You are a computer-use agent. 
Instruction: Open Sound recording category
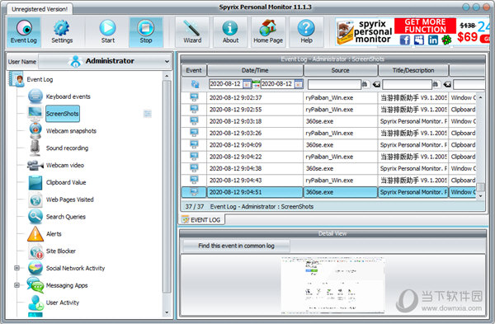tap(68, 148)
